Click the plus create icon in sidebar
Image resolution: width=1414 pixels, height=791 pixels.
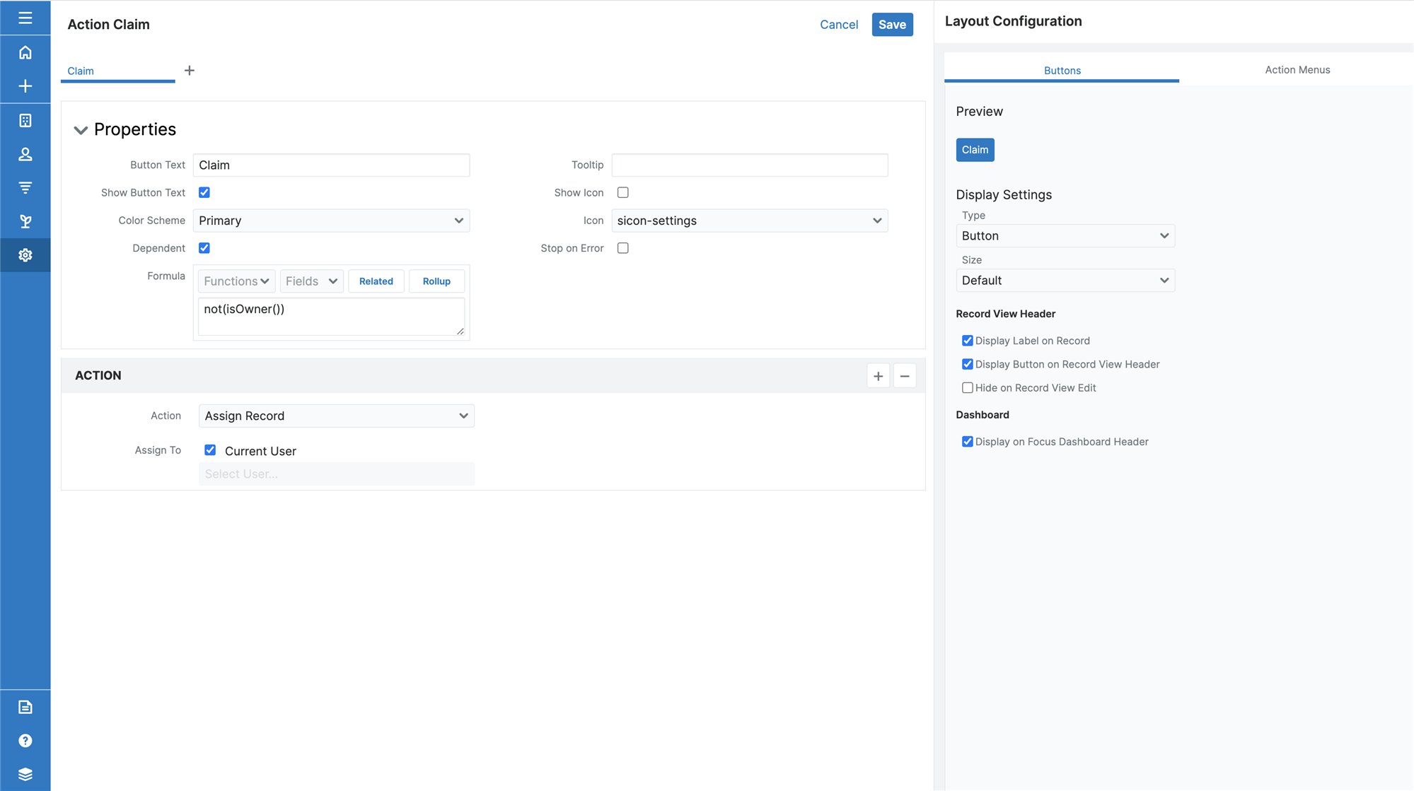coord(25,86)
